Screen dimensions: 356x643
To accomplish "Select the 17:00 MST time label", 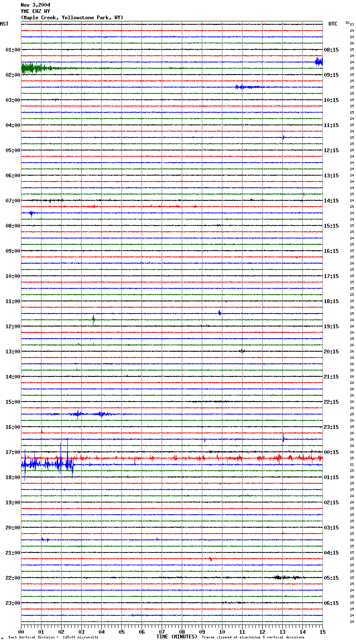I will coord(13,452).
